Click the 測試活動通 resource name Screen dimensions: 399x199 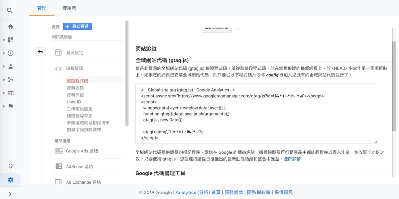pyautogui.click(x=62, y=37)
